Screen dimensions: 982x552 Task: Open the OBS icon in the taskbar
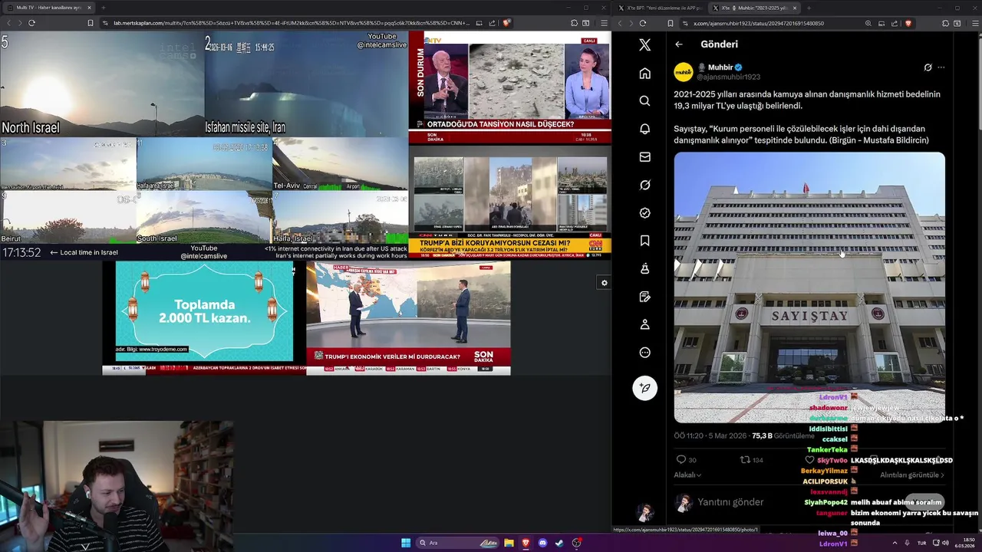pyautogui.click(x=576, y=543)
